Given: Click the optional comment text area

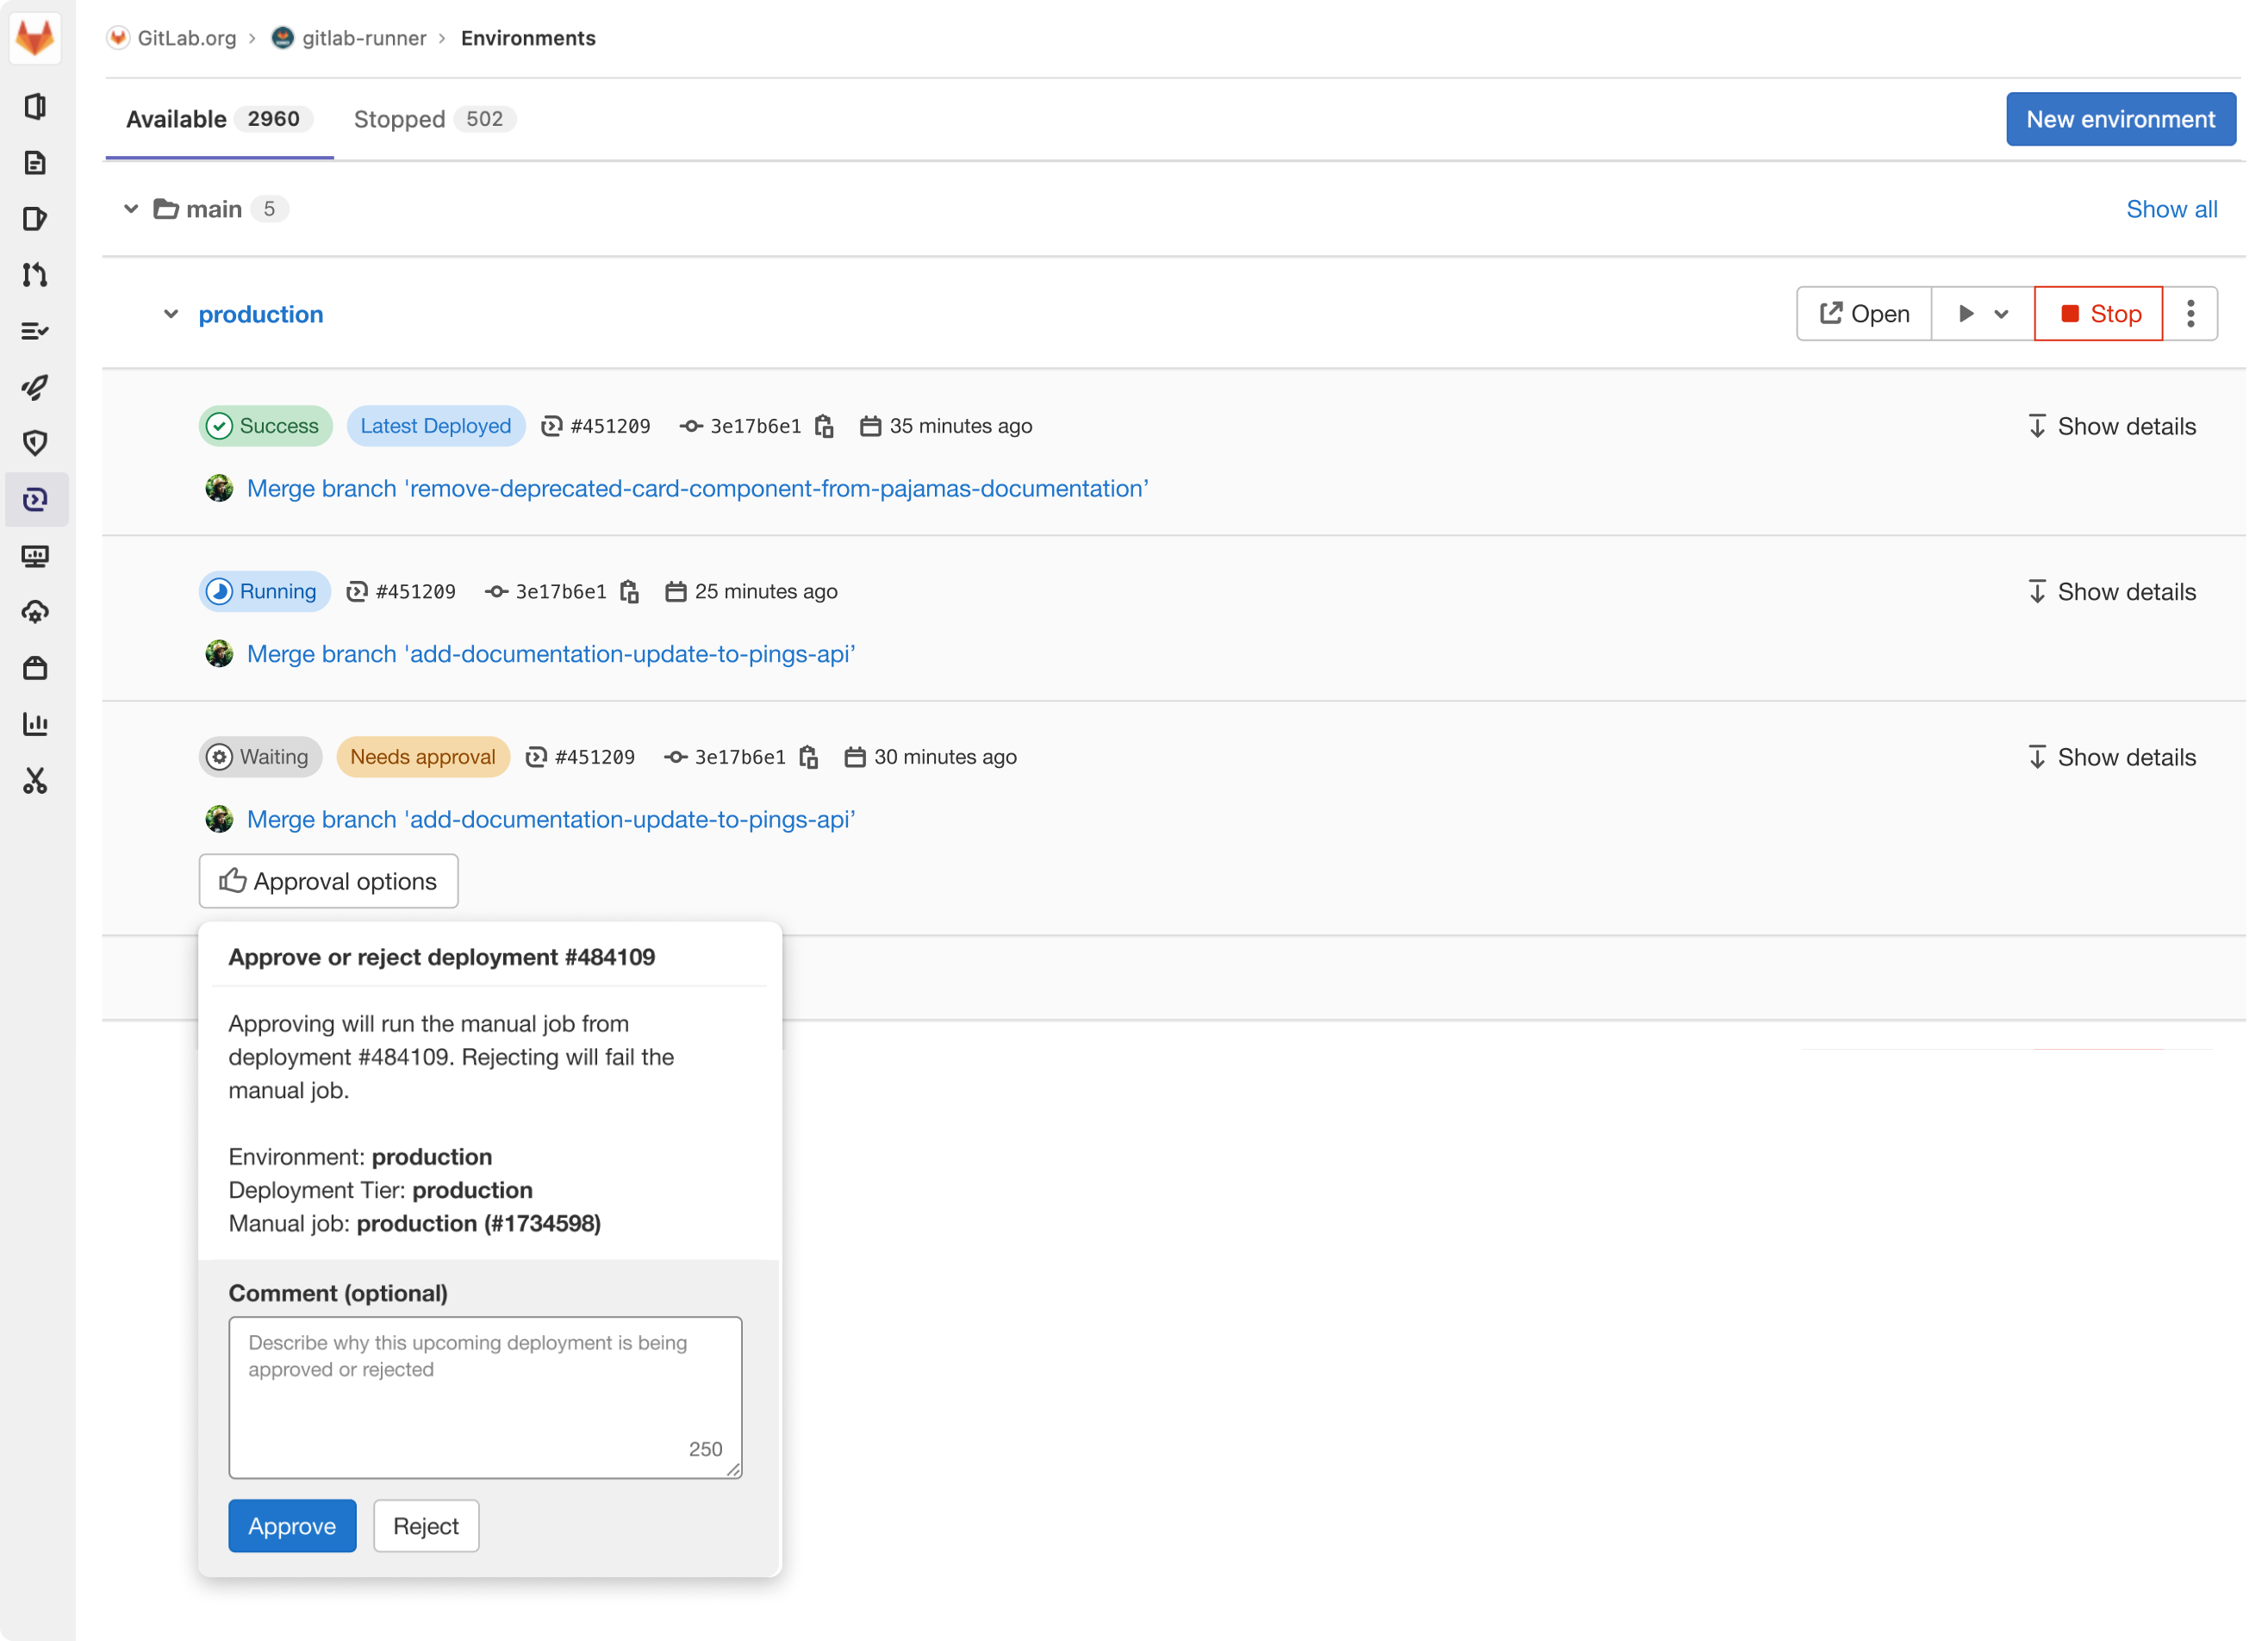Looking at the screenshot, I should pos(485,1397).
